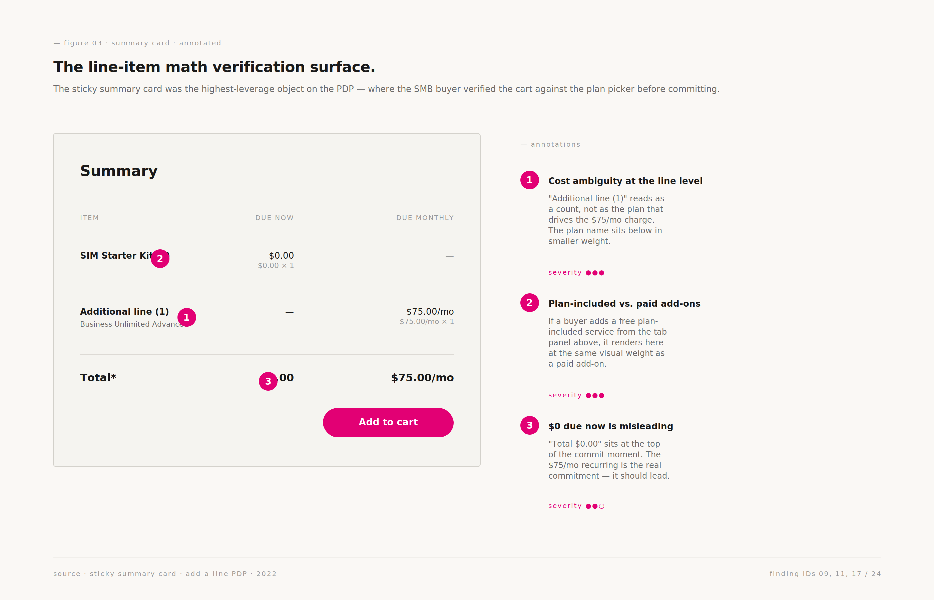
Task: Select badge 1 next to Cost ambiguity heading
Action: coord(529,180)
